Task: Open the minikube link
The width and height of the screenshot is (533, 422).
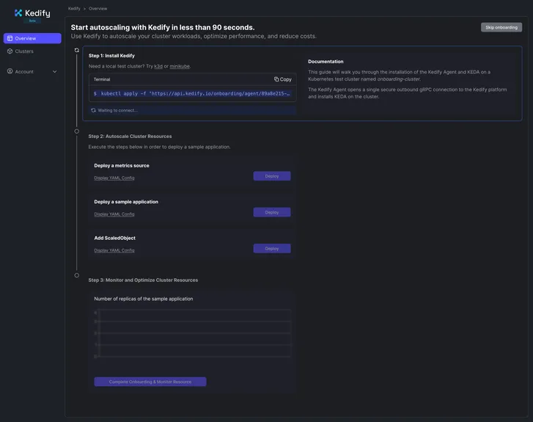Action: pos(180,66)
